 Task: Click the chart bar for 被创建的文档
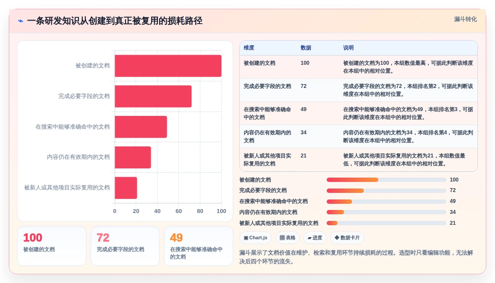pyautogui.click(x=168, y=66)
